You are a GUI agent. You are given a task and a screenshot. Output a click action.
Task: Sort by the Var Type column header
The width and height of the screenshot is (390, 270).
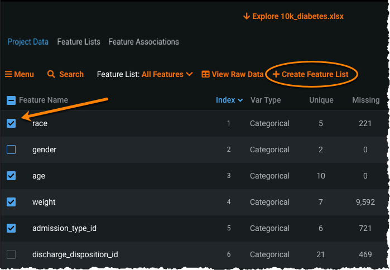click(266, 100)
